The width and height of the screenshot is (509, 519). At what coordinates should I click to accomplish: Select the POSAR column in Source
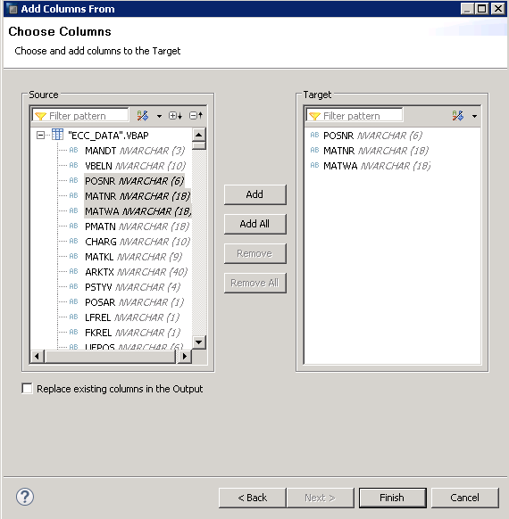pos(134,302)
